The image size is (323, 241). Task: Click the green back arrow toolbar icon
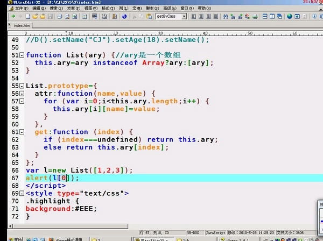5,17
